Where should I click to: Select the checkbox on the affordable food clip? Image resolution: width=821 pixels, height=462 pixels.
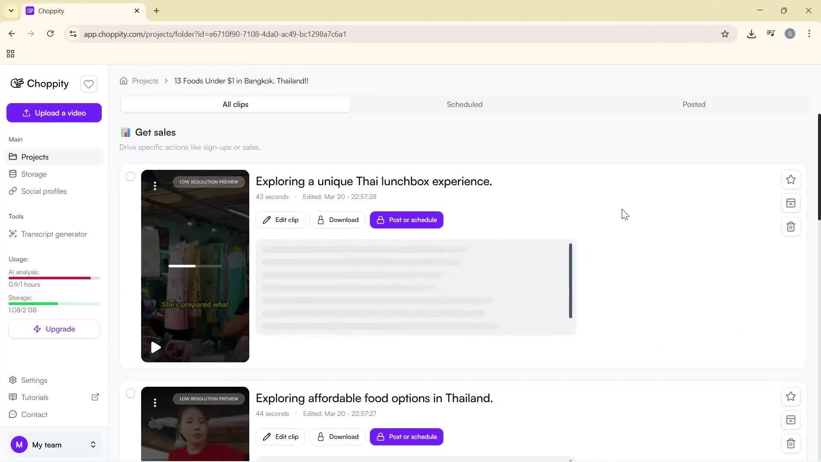130,393
